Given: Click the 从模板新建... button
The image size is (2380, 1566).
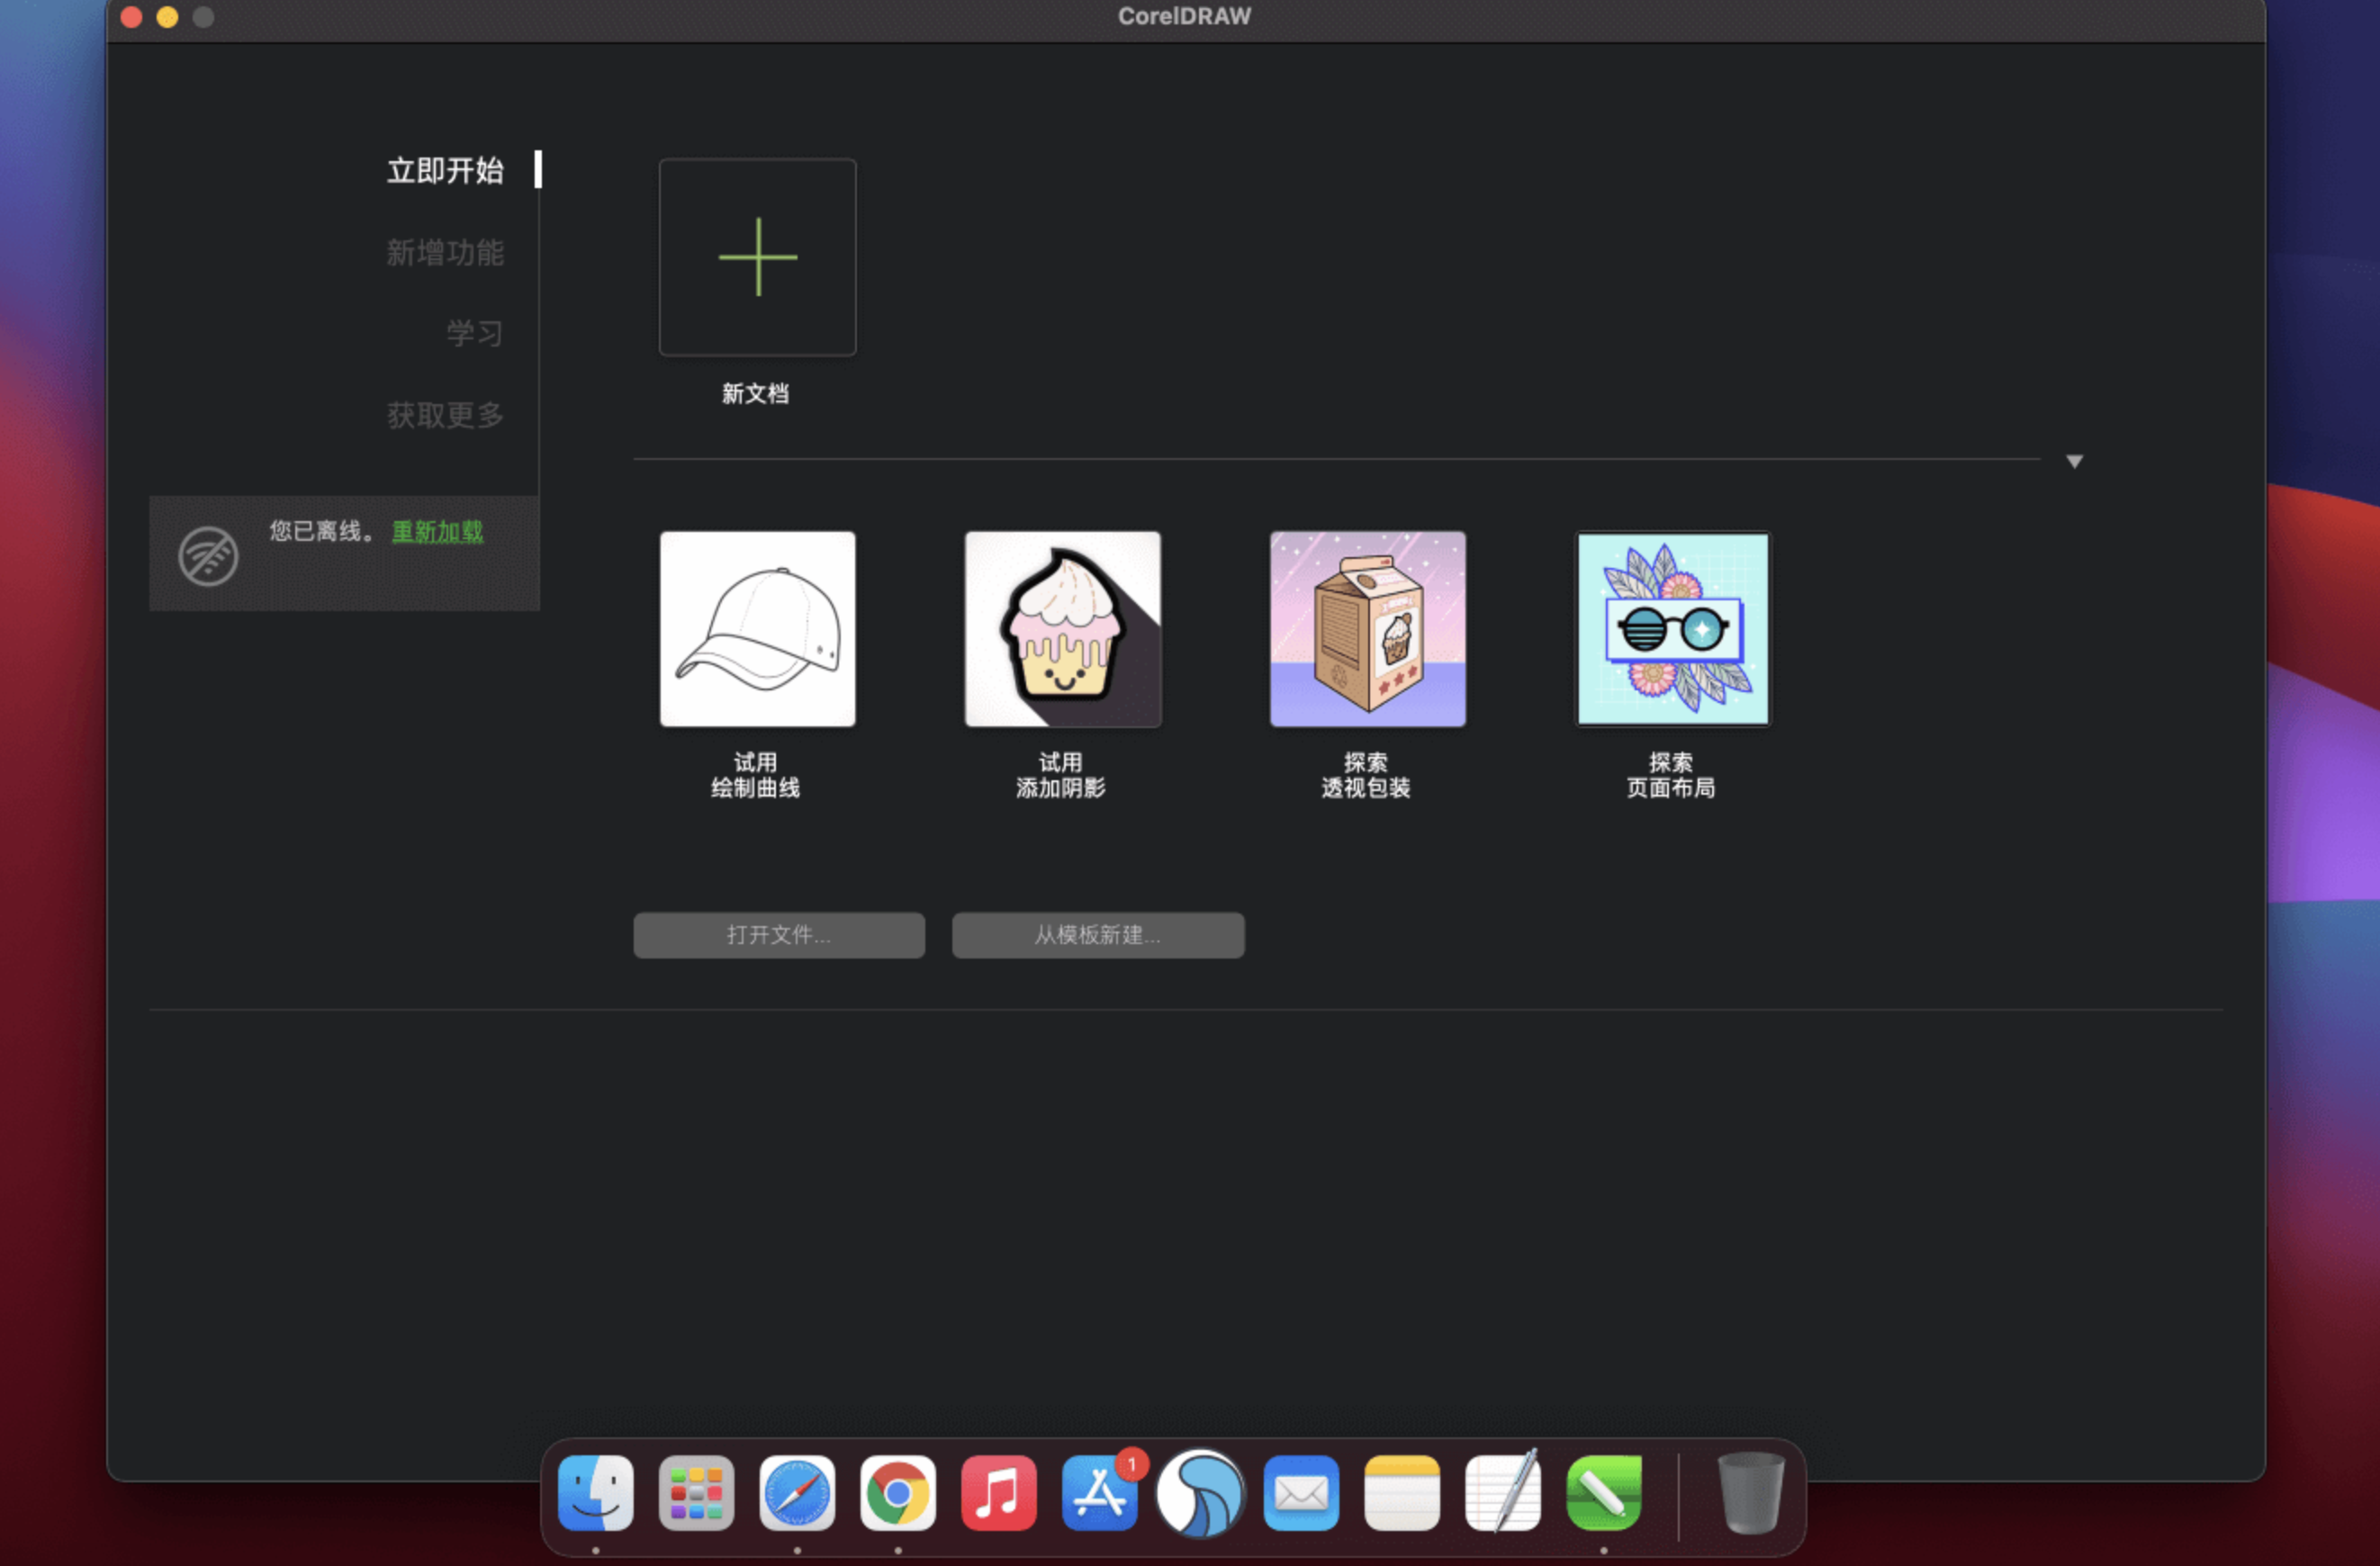Looking at the screenshot, I should tap(1097, 935).
